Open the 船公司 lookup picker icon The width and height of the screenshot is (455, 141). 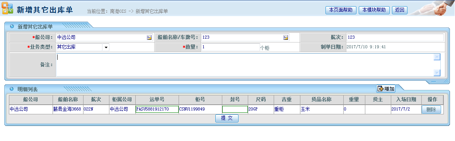point(149,37)
